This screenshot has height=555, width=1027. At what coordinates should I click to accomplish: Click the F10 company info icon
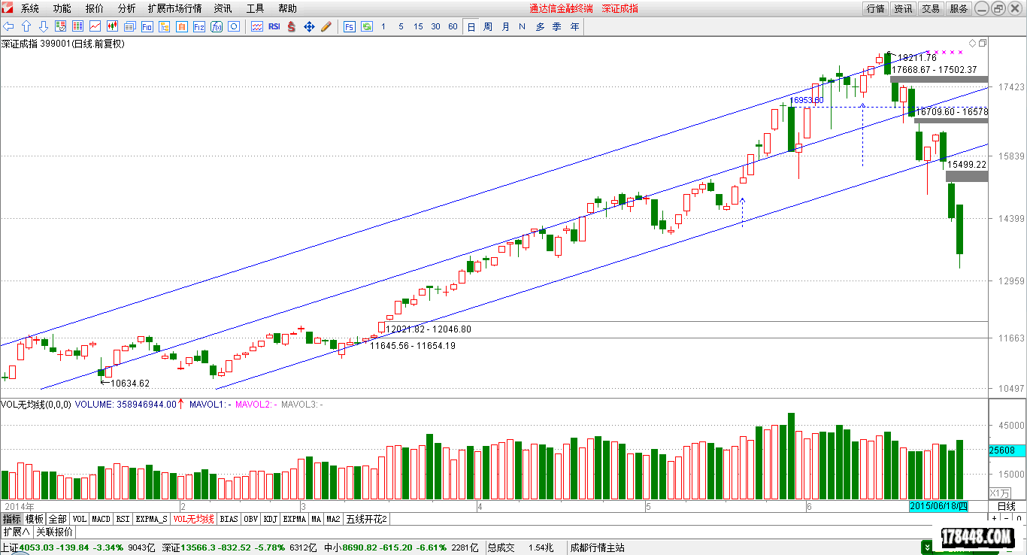click(x=147, y=26)
